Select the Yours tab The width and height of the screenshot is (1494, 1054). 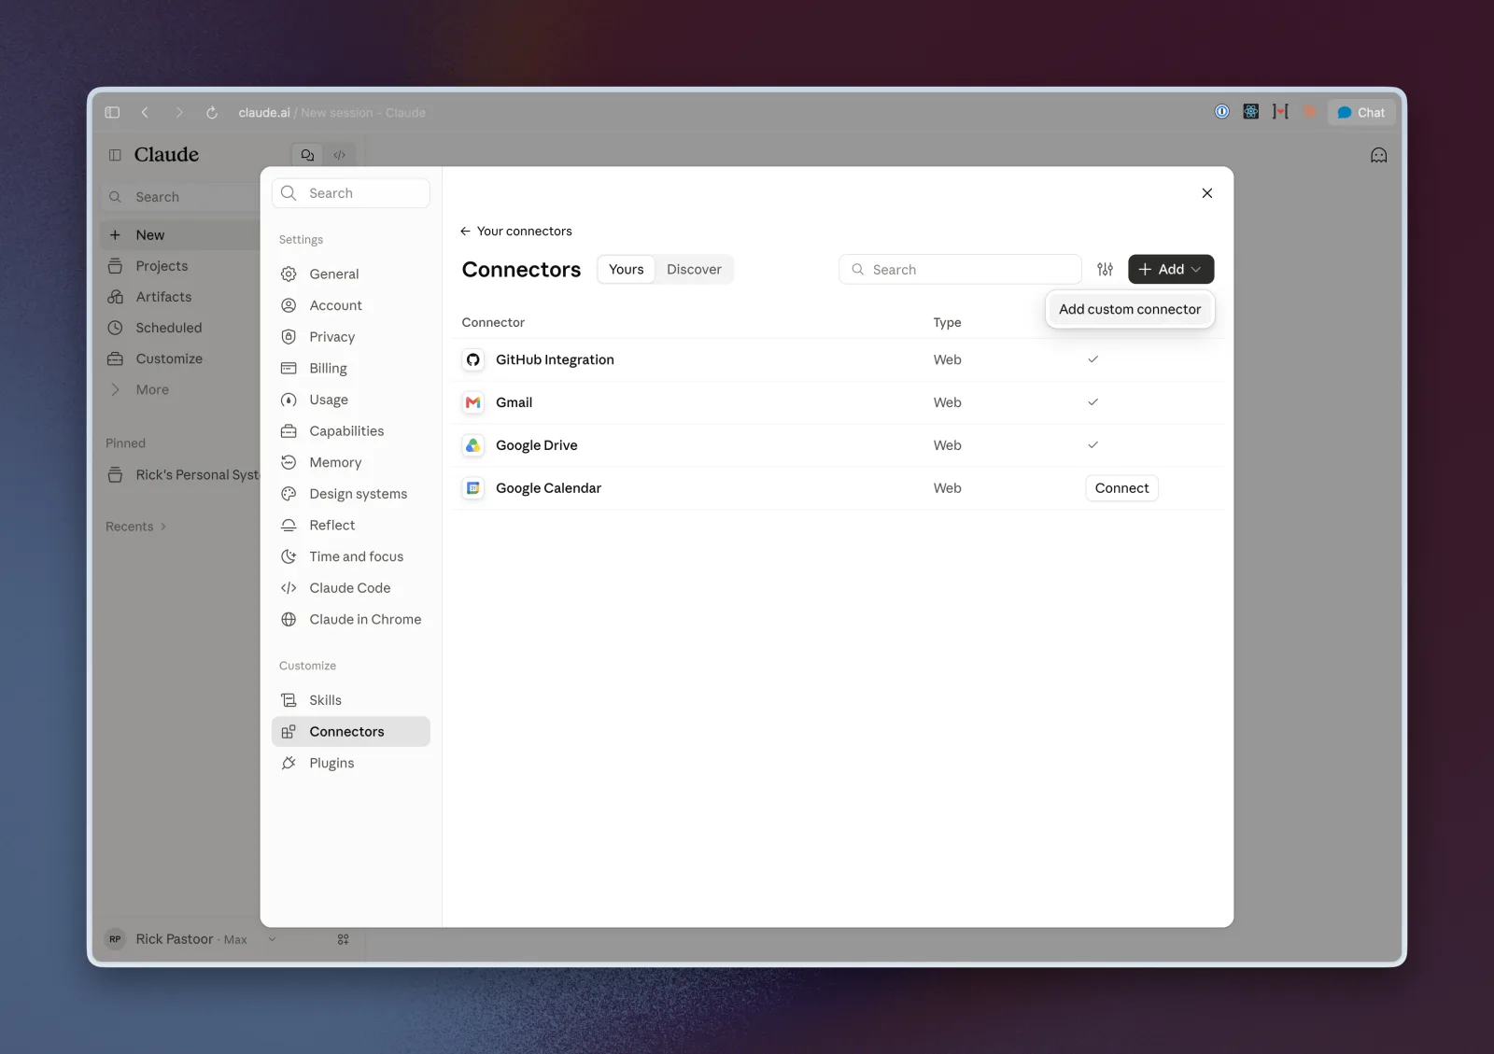[626, 269]
